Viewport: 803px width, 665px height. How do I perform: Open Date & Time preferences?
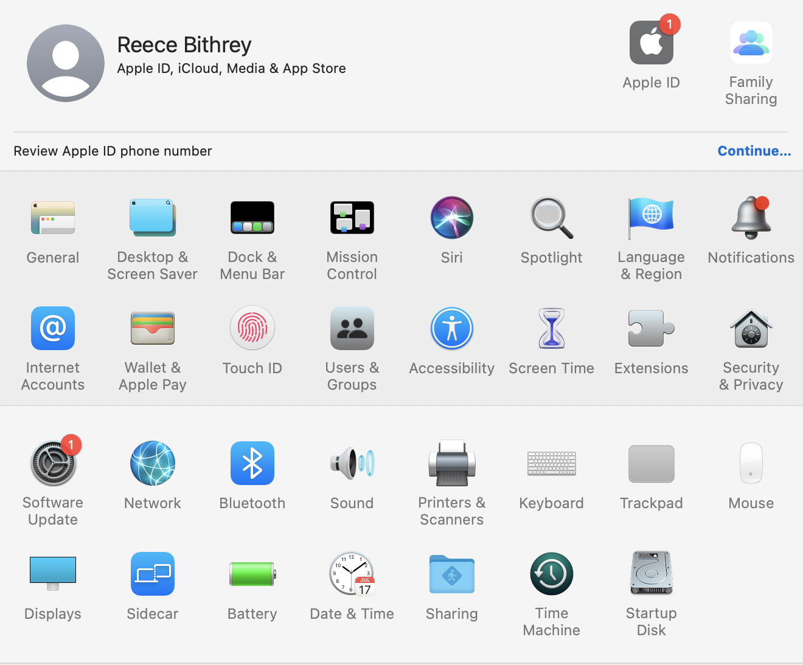pyautogui.click(x=352, y=574)
